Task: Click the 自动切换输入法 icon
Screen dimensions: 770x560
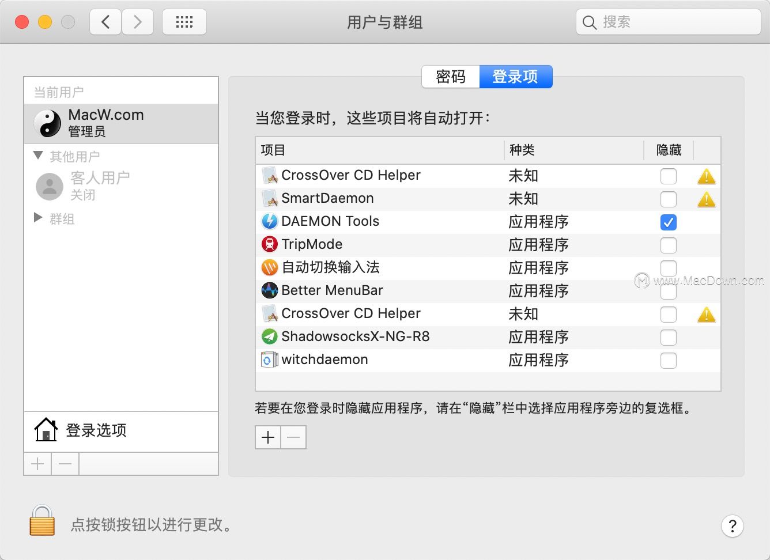Action: pyautogui.click(x=269, y=267)
